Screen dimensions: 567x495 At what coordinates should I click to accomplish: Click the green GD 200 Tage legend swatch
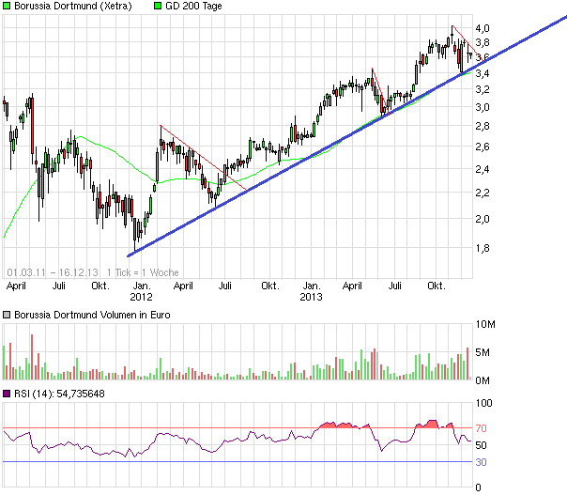[158, 6]
